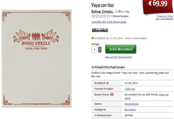Open the Böhse Onkelz artist link
The height and width of the screenshot is (119, 174).
click(x=102, y=11)
